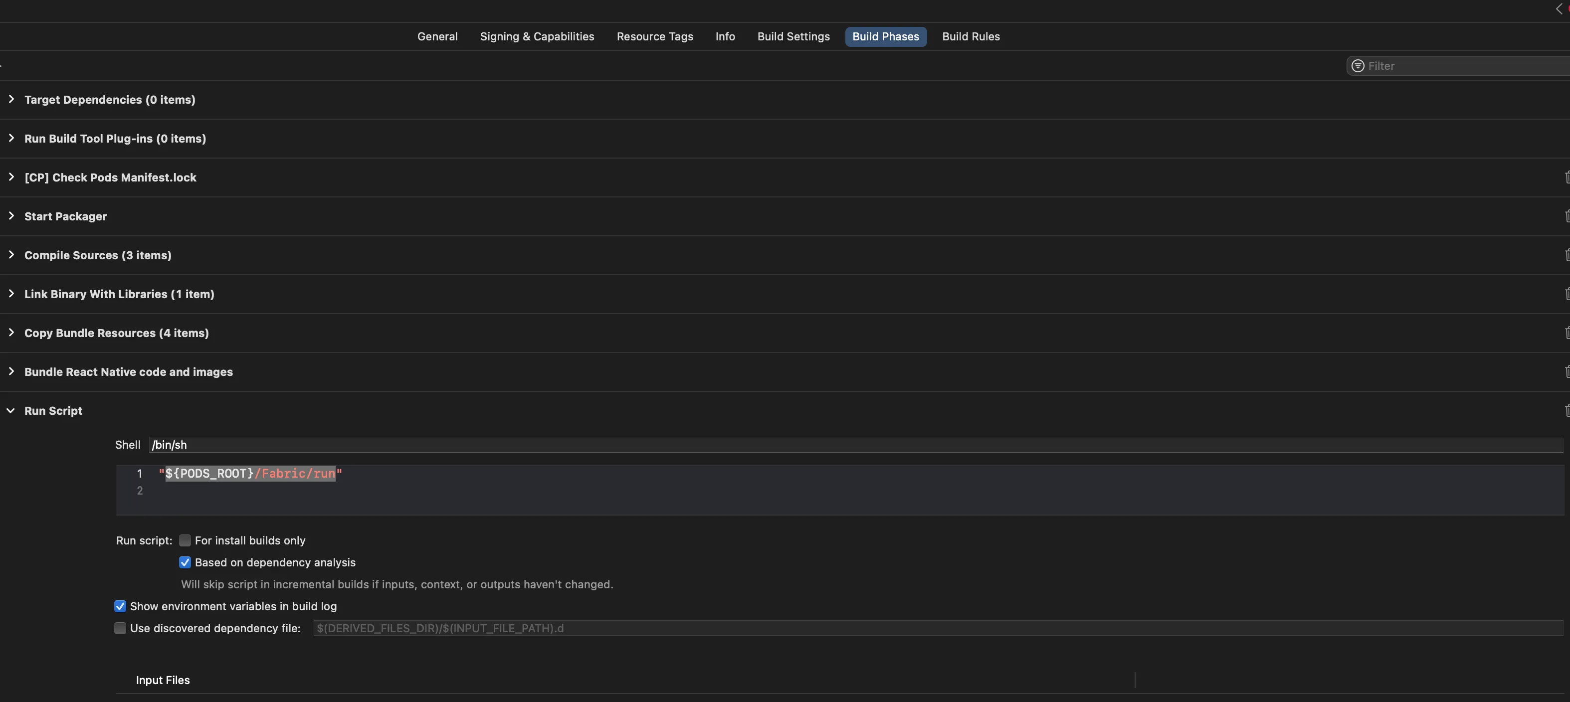Click trash icon for Compile Sources
1570x702 pixels.
pos(1567,255)
